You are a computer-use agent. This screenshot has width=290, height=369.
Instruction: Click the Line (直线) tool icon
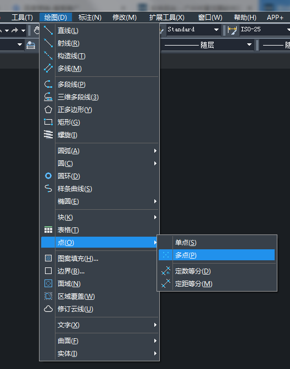pyautogui.click(x=48, y=30)
